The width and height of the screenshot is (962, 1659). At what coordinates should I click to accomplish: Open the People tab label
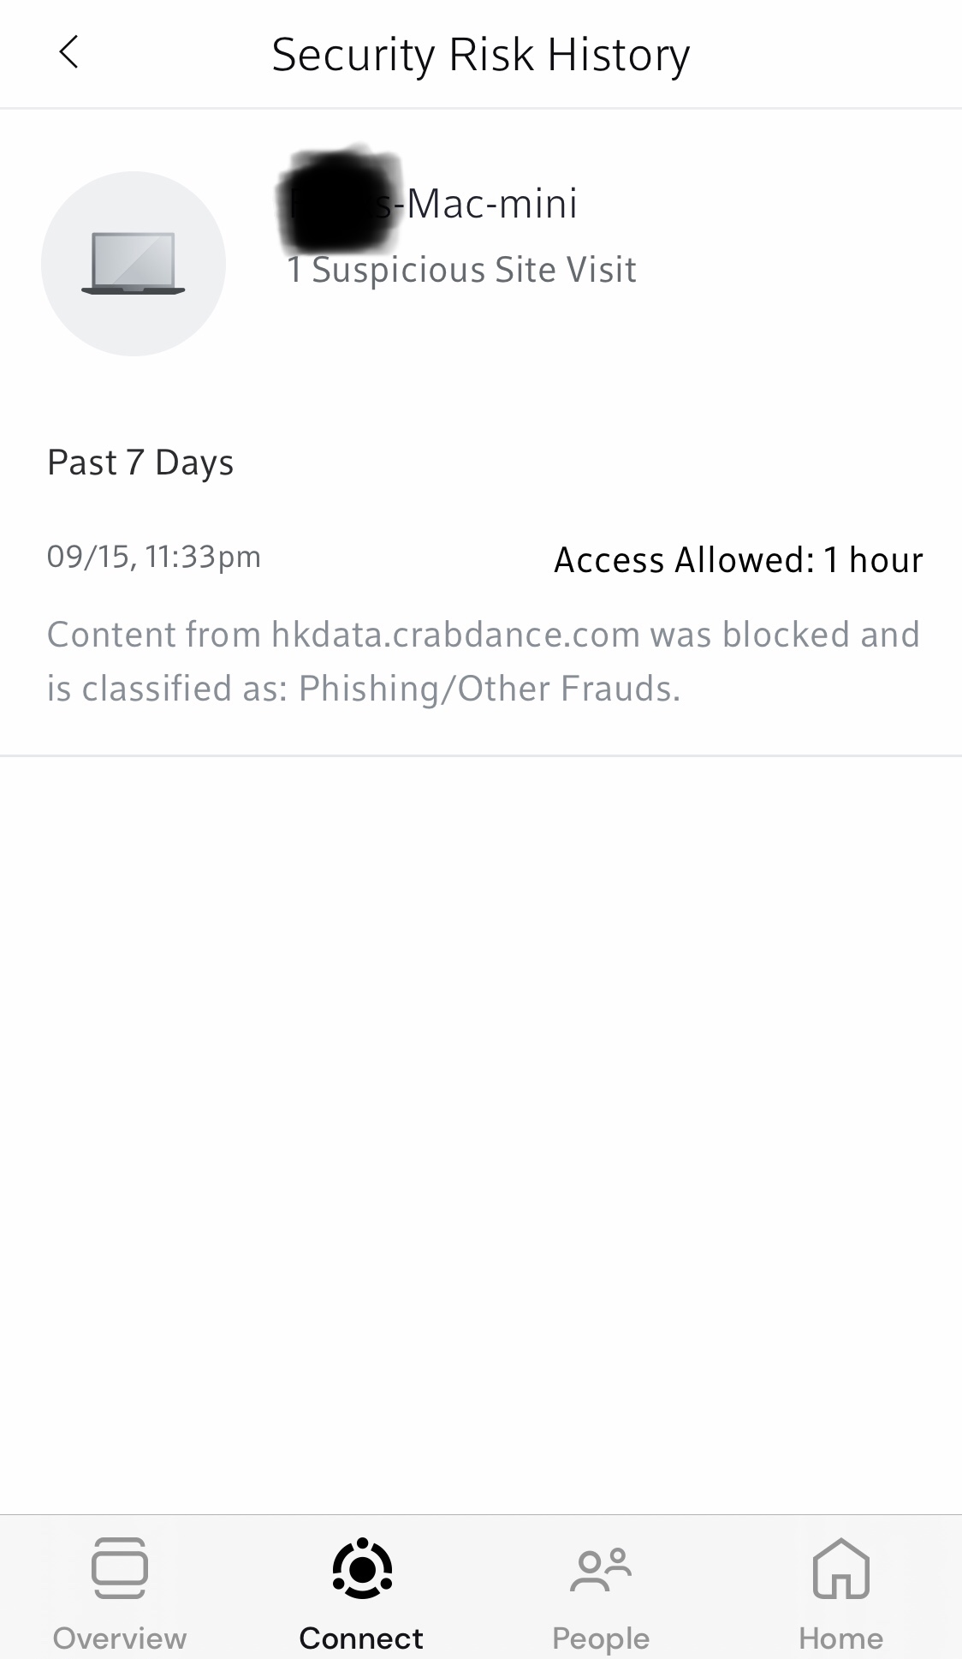point(601,1638)
